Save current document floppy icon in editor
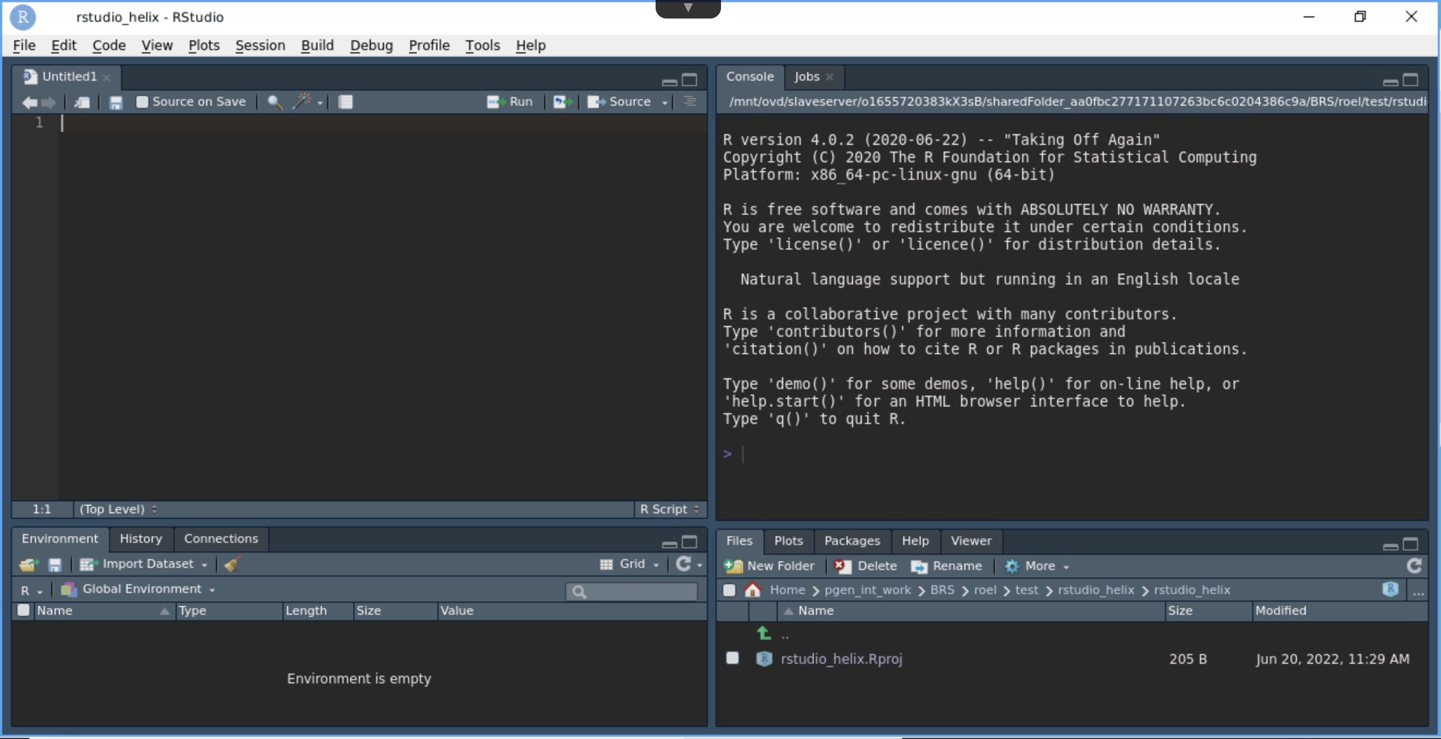Viewport: 1441px width, 739px height. tap(116, 102)
